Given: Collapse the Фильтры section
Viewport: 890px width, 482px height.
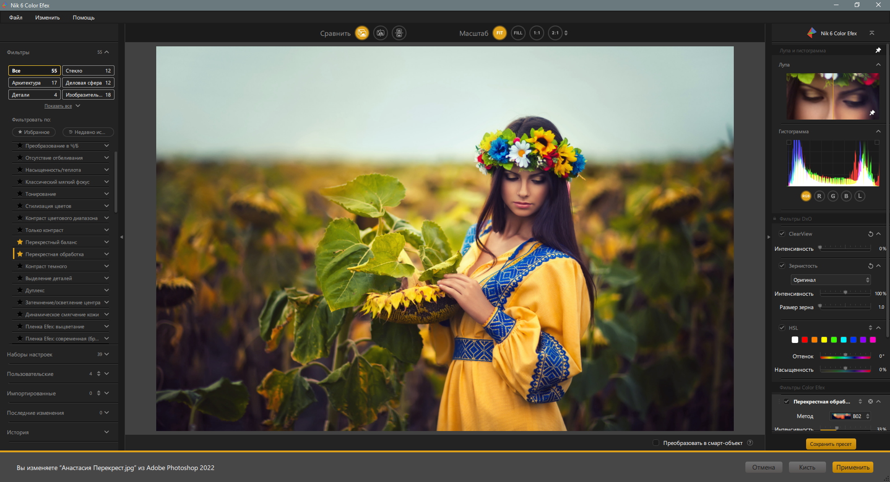Looking at the screenshot, I should 107,52.
